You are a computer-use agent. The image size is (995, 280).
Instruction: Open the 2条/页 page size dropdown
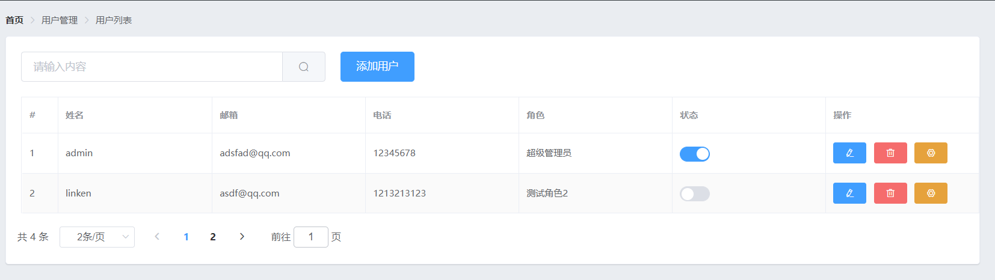pyautogui.click(x=97, y=237)
